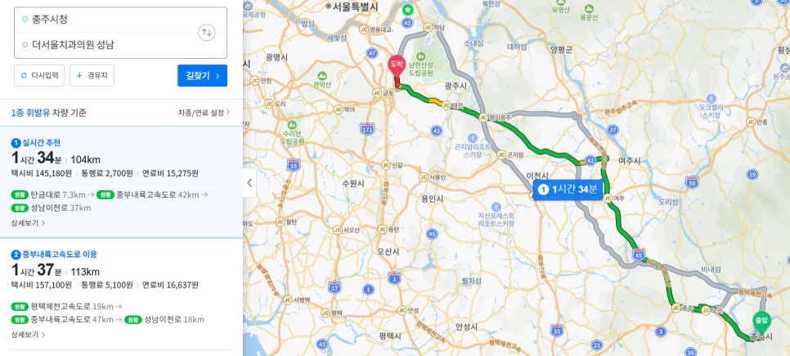The width and height of the screenshot is (790, 356).
Task: Click the 수리산 도립공원 park icon
Action: 291,125
